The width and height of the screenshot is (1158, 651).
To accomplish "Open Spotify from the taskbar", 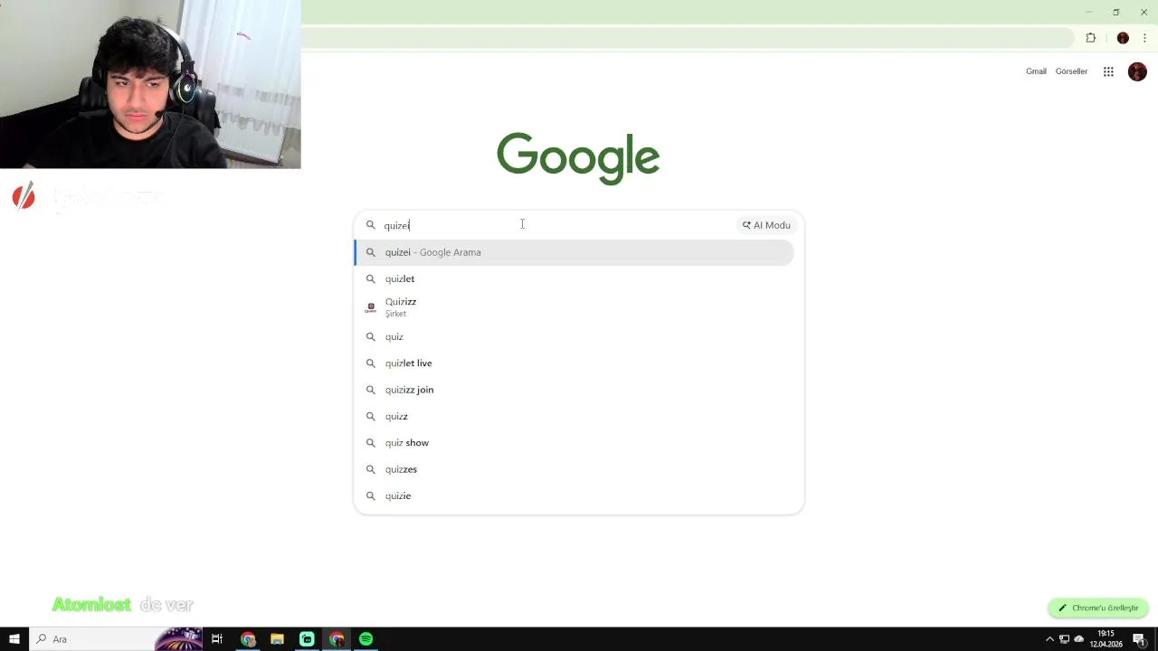I will pos(365,639).
